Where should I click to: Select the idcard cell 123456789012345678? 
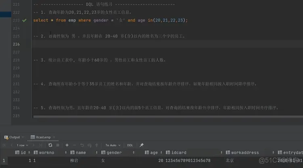(188, 160)
